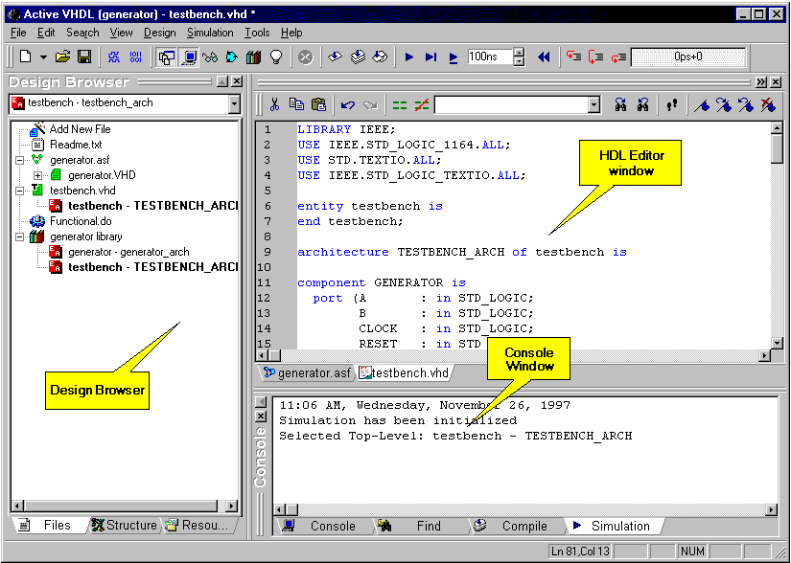Click the light bulb icon in toolbar
Screen dimensions: 791x563
pos(275,57)
